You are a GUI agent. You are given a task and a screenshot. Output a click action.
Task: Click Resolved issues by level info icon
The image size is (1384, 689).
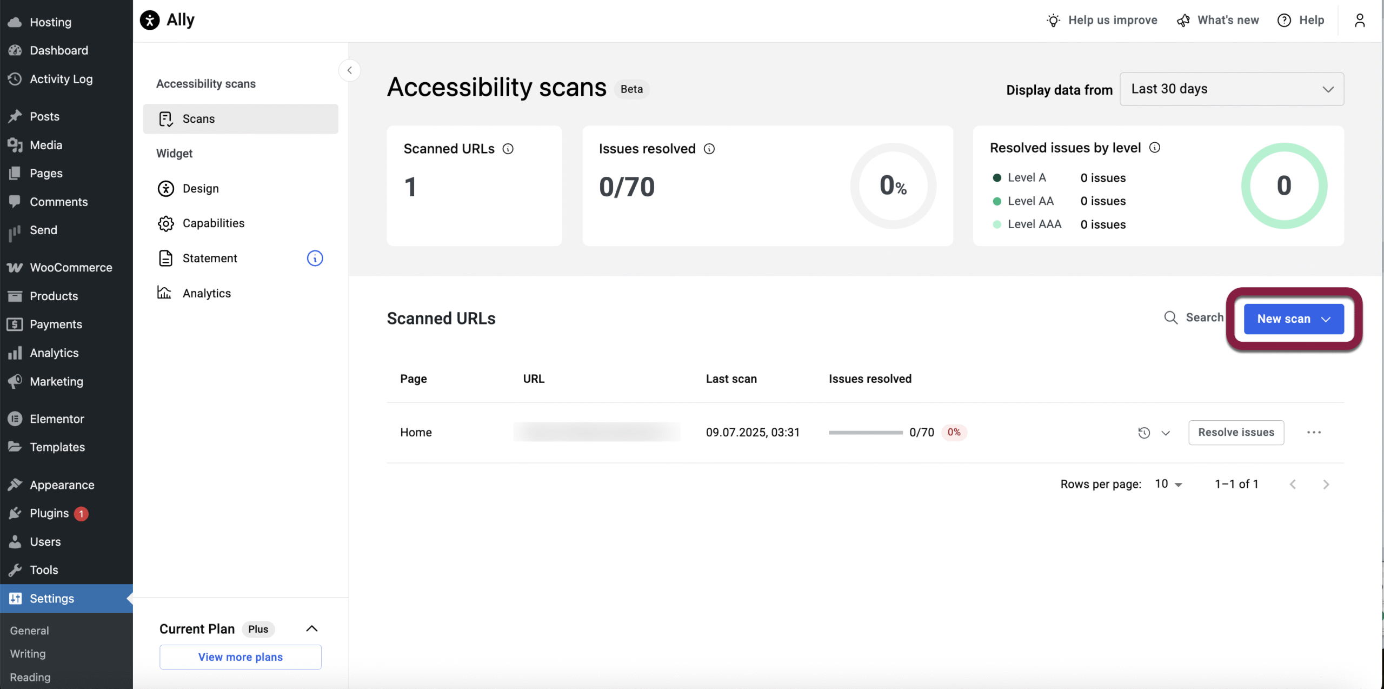click(1154, 148)
